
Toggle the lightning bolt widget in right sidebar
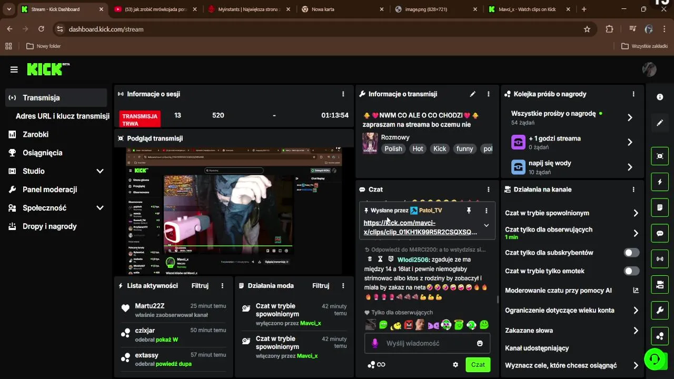(x=660, y=182)
